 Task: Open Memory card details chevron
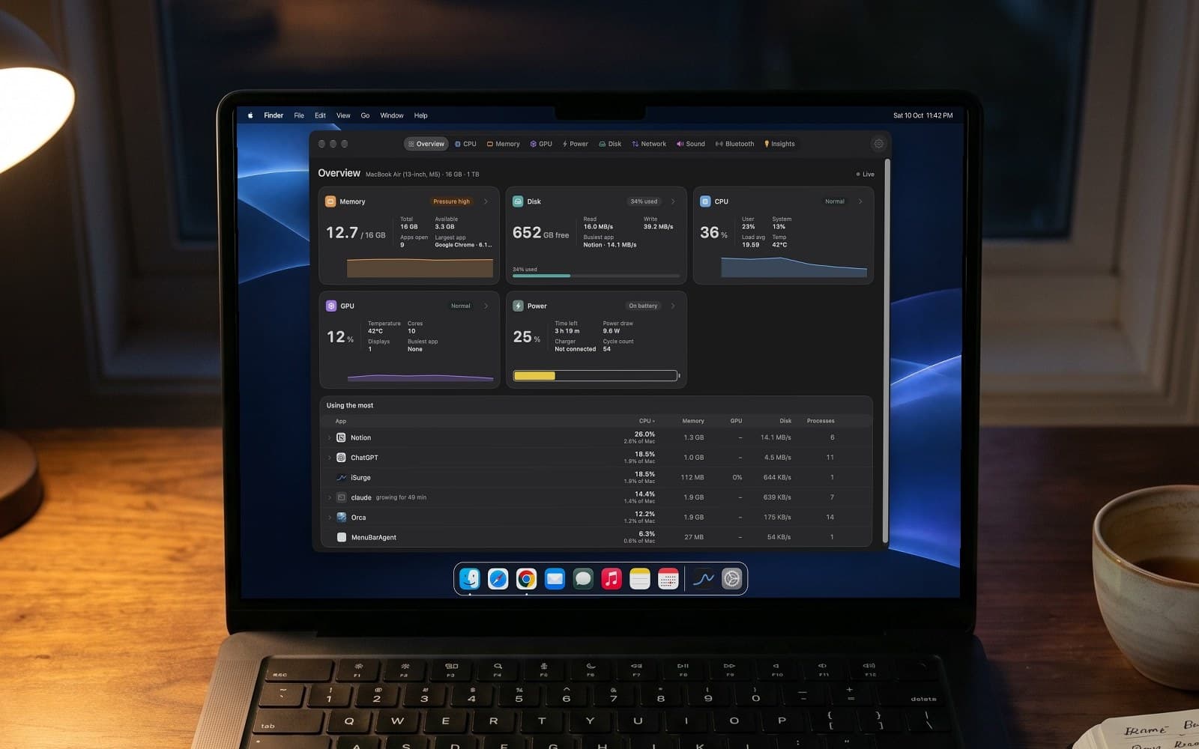486,201
